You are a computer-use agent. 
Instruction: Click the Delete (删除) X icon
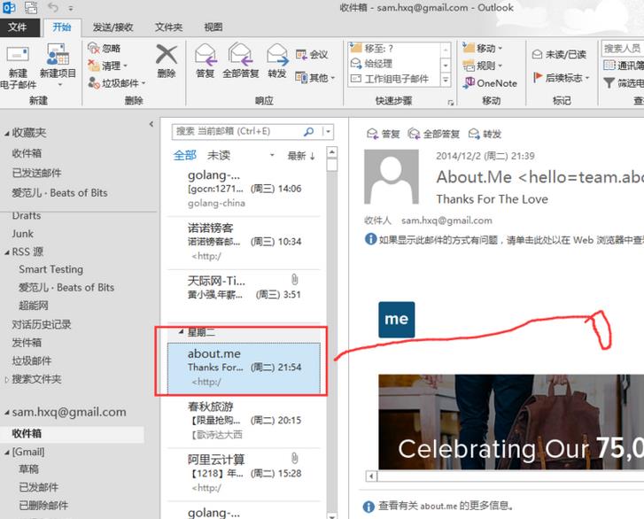[167, 54]
